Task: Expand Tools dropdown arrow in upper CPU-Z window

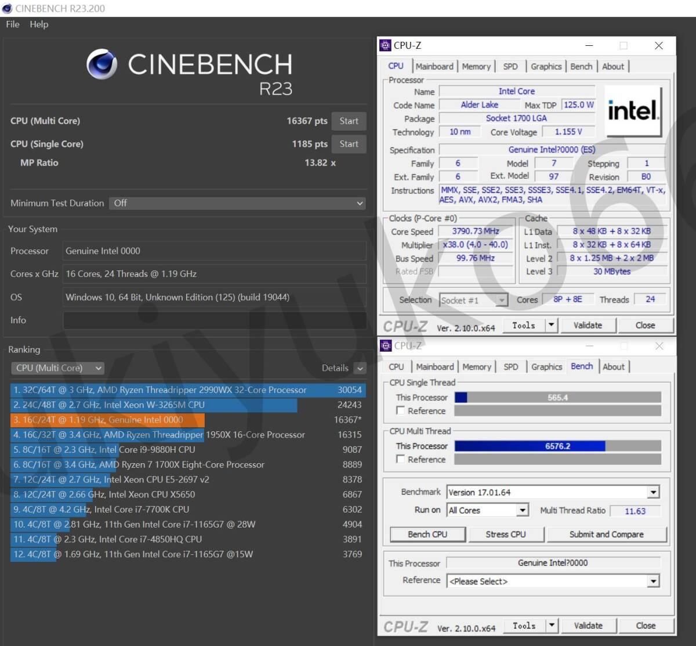Action: click(552, 326)
